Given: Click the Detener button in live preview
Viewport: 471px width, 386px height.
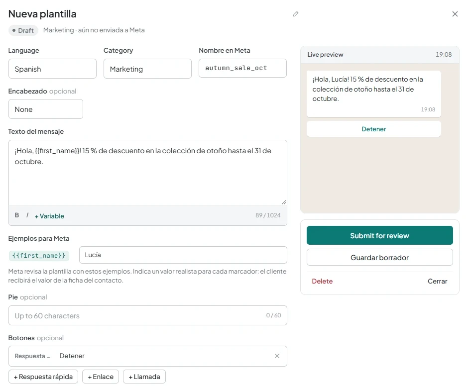Looking at the screenshot, I should point(374,129).
